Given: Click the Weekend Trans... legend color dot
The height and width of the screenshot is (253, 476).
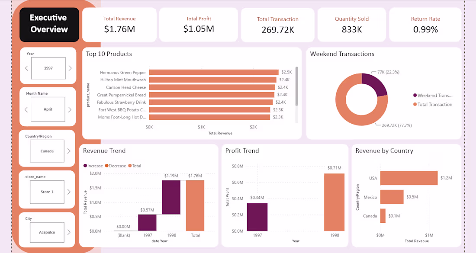Looking at the screenshot, I should [x=415, y=95].
